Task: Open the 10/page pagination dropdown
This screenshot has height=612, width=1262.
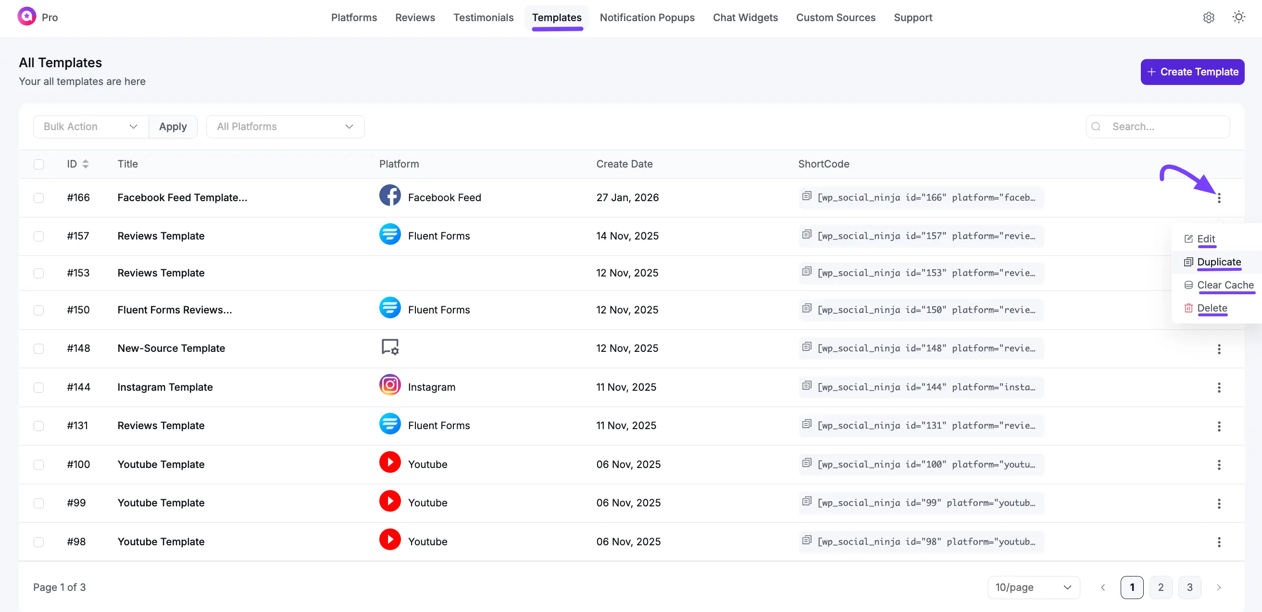Action: click(x=1034, y=587)
